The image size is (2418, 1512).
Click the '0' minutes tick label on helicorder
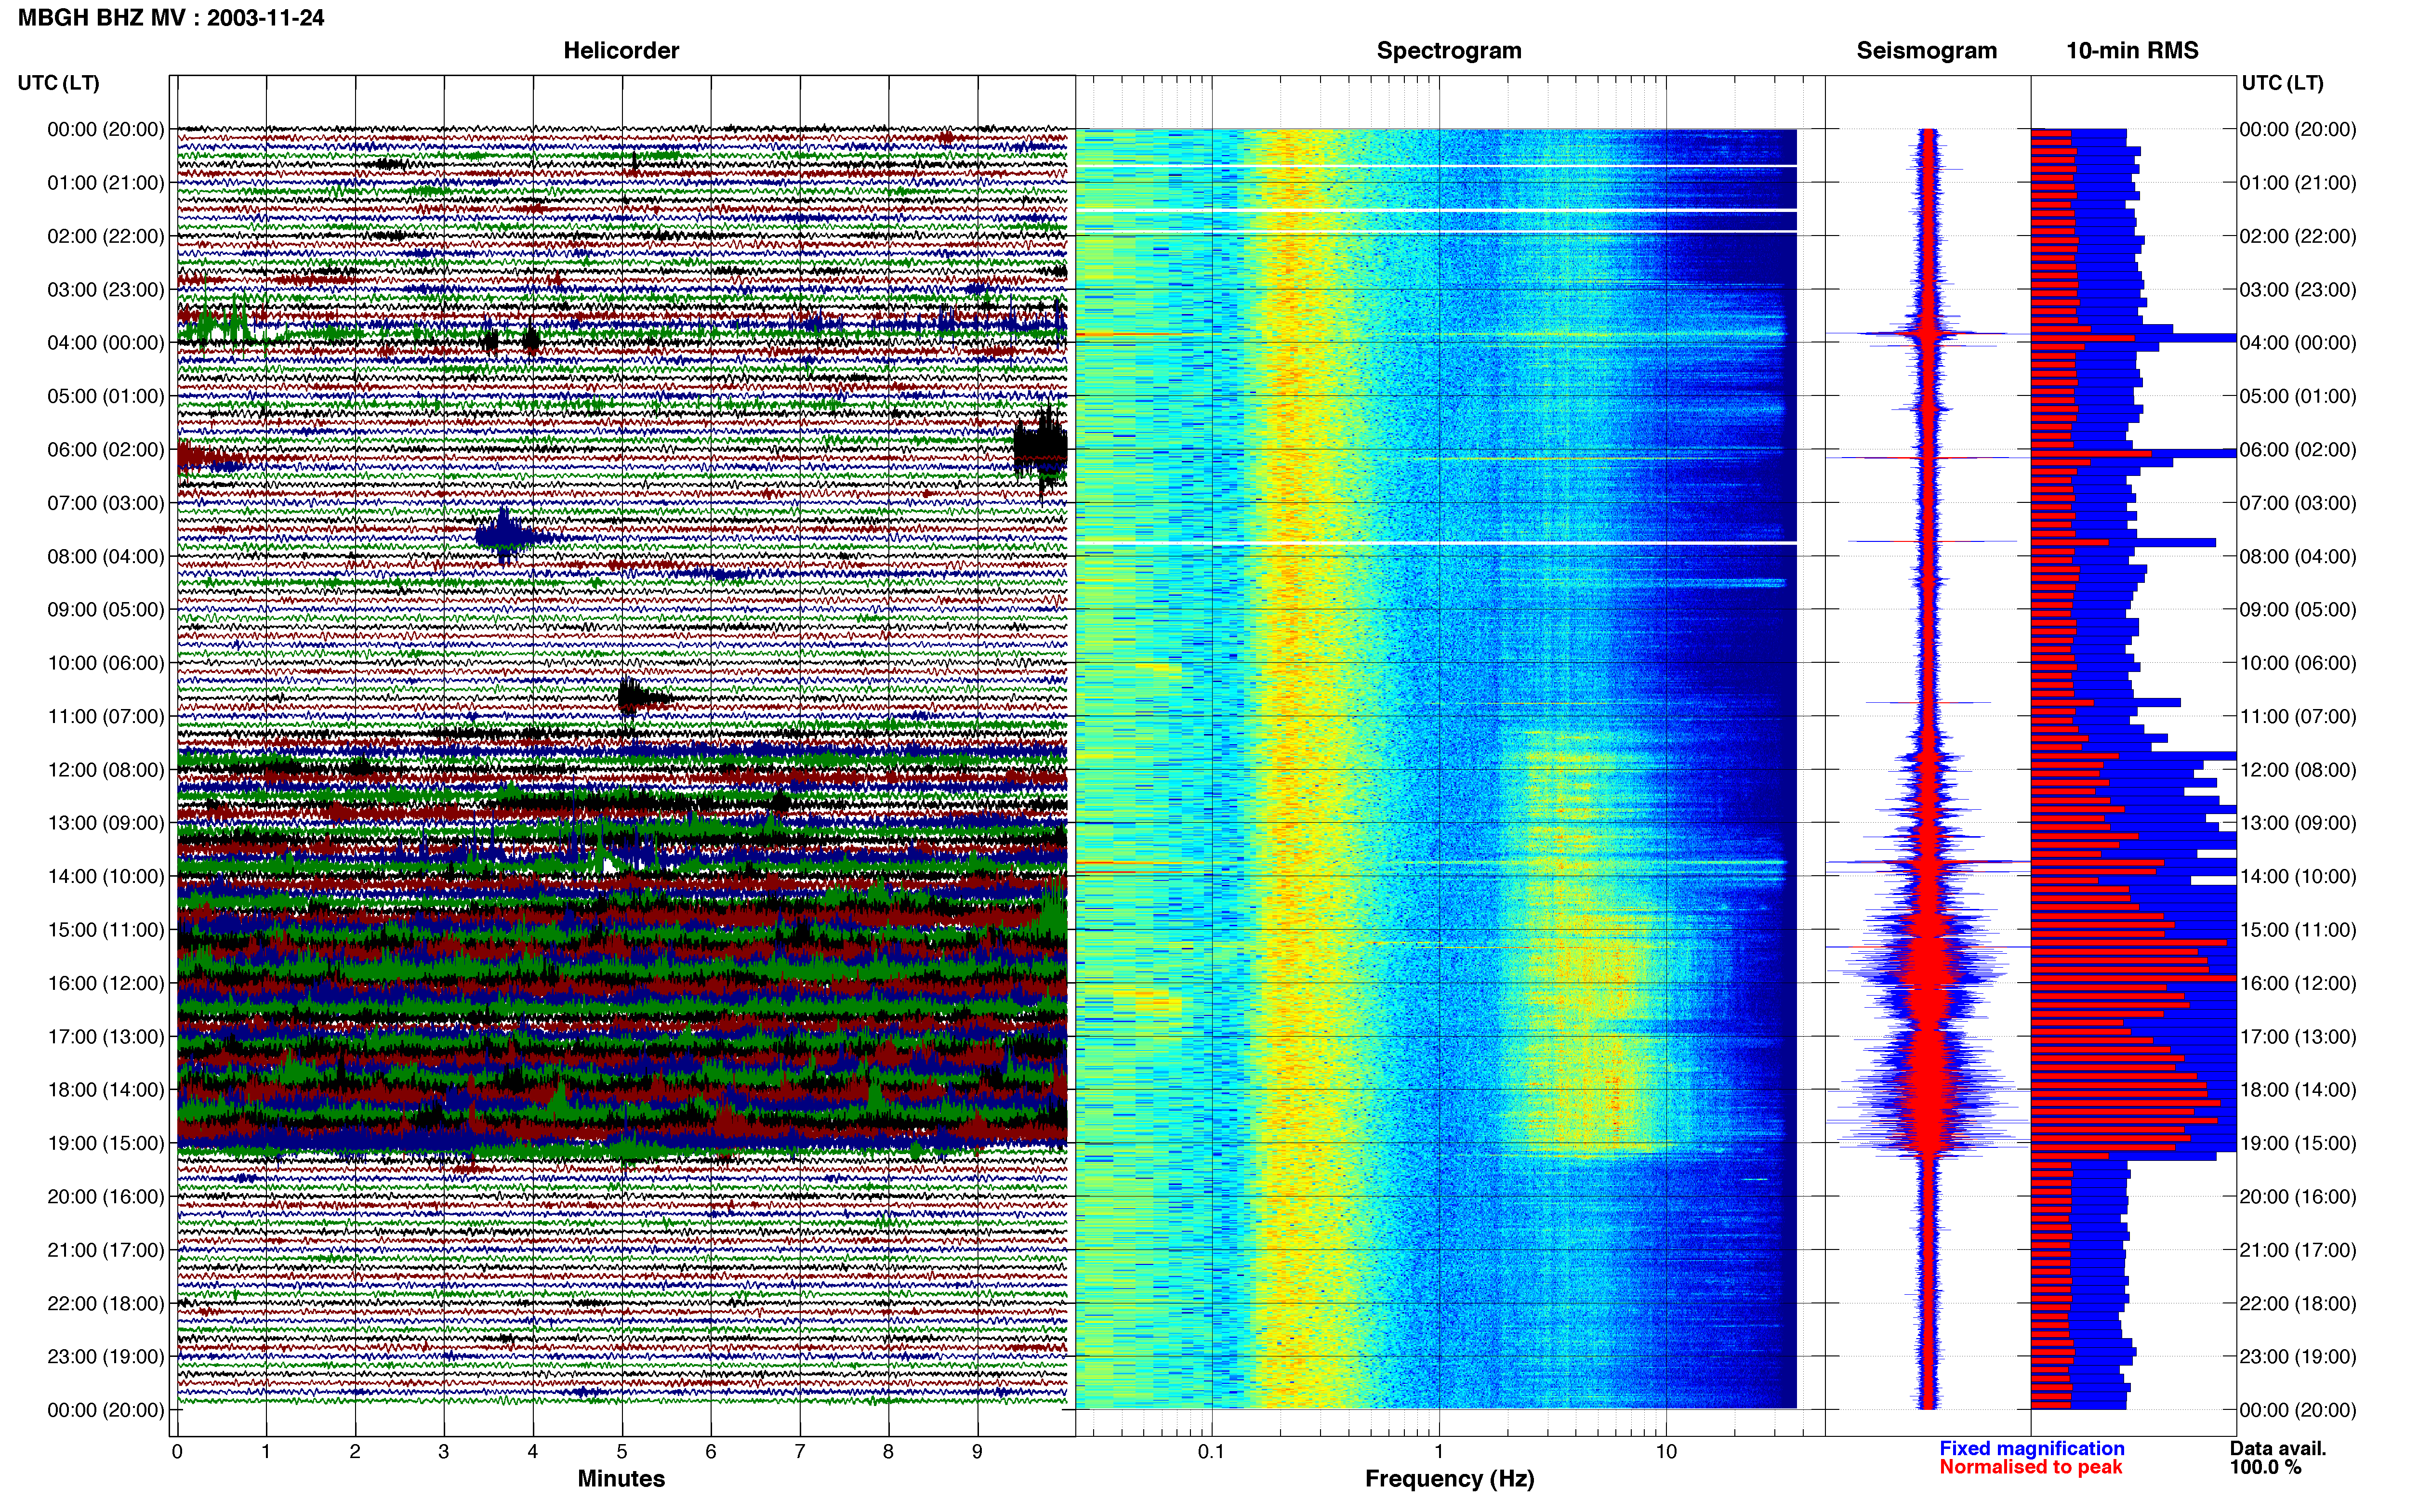pos(177,1451)
